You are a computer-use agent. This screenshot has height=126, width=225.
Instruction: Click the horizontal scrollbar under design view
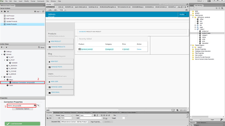(117, 108)
